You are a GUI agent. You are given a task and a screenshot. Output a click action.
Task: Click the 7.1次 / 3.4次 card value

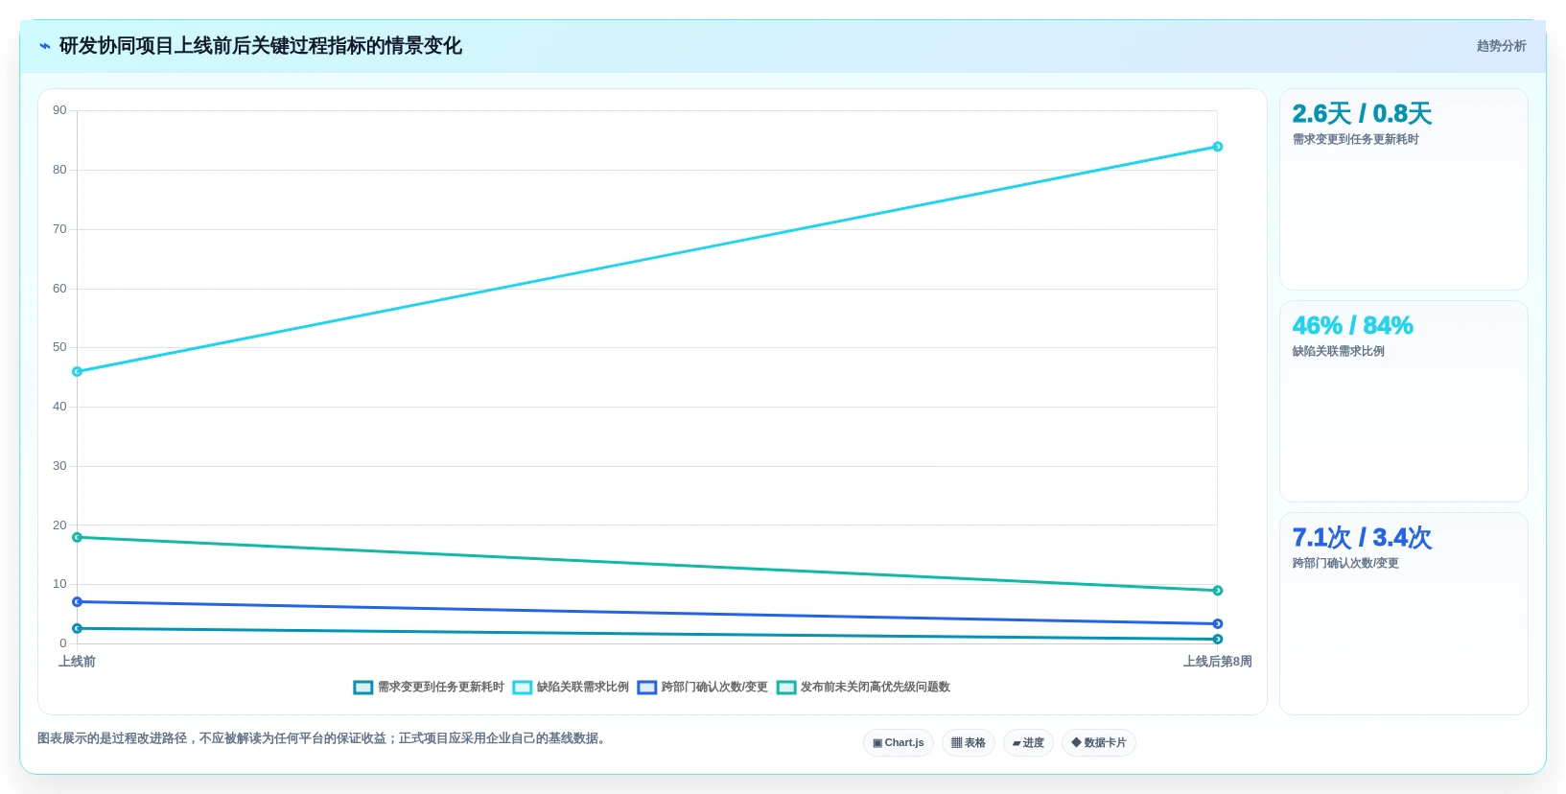coord(1362,538)
